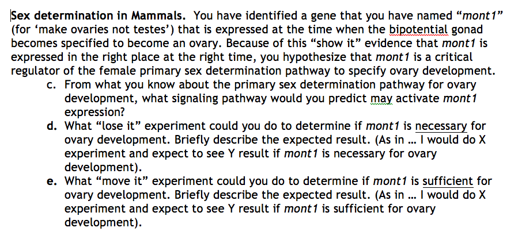This screenshot has height=247, width=518.
Task: Click the underlined word "sufficient"
Action: [448, 182]
